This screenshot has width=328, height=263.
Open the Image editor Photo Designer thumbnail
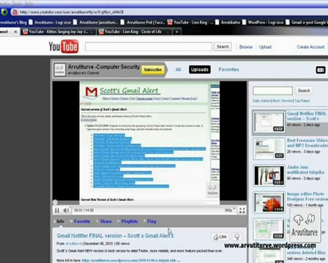269,202
